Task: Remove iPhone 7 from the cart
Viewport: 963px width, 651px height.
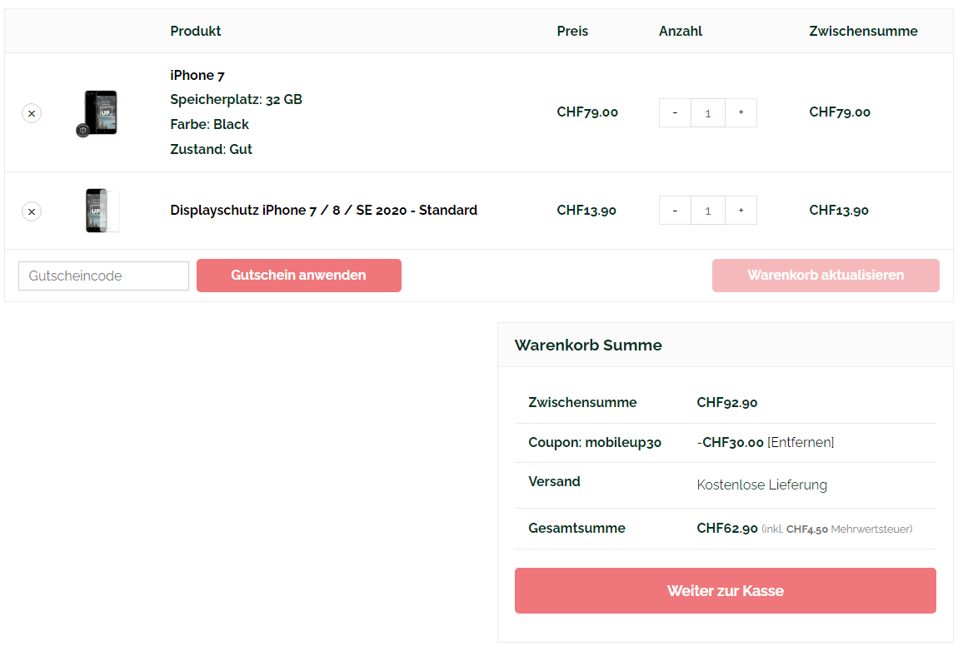Action: [x=32, y=113]
